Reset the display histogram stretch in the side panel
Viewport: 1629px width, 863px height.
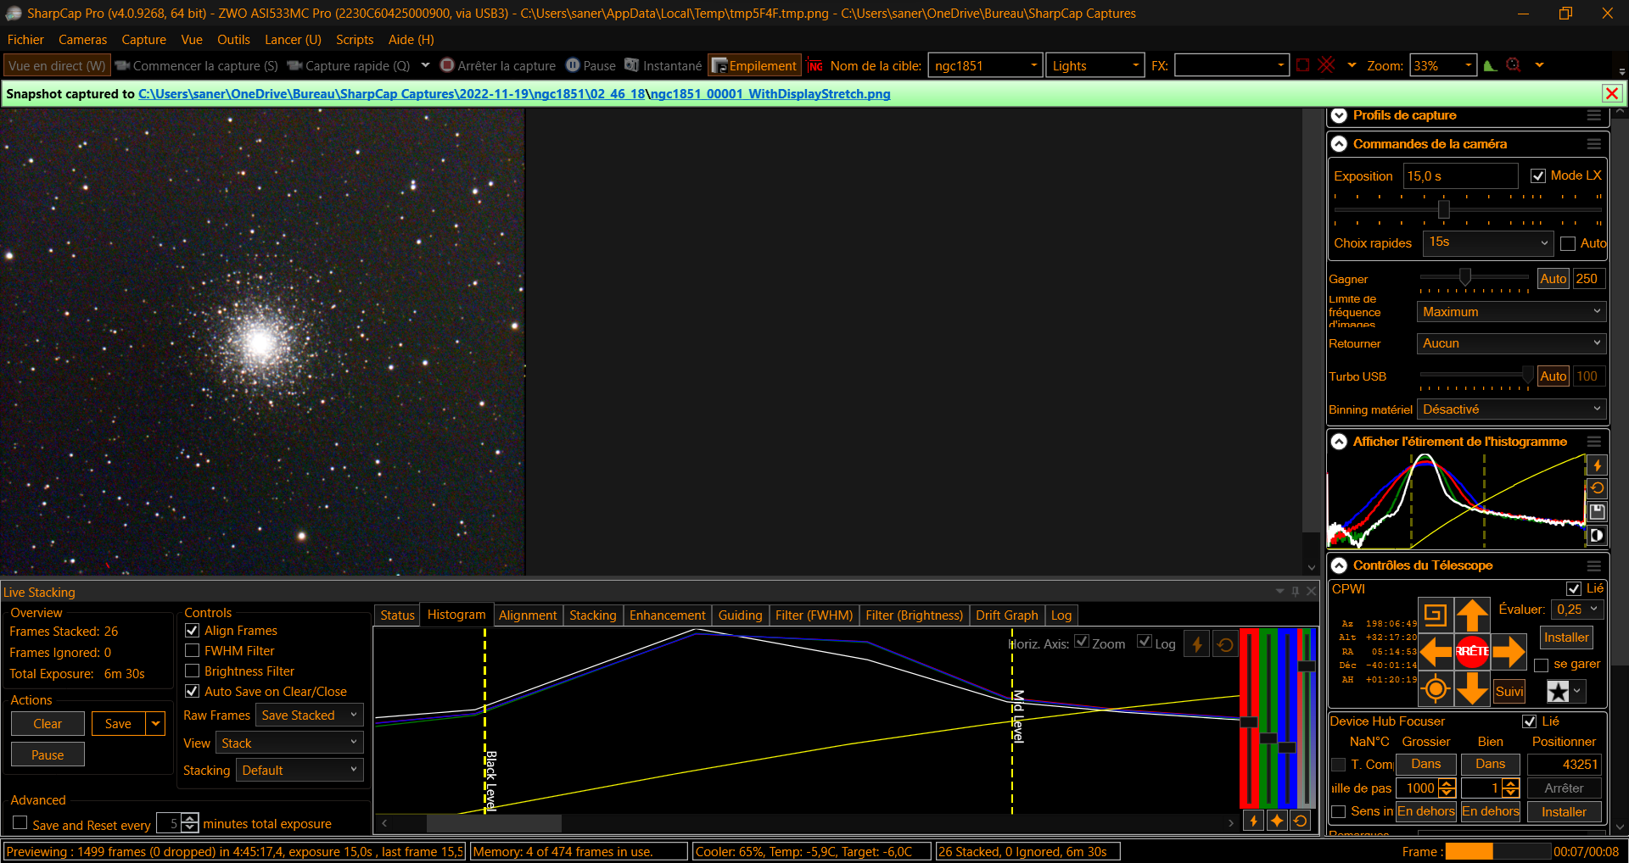[1597, 488]
